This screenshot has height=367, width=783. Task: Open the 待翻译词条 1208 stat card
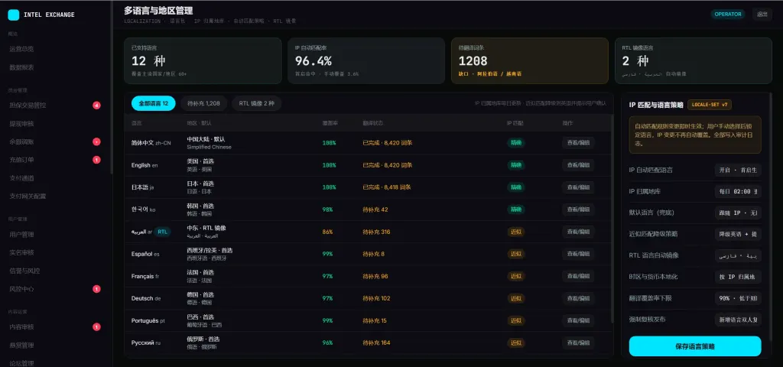[530, 60]
